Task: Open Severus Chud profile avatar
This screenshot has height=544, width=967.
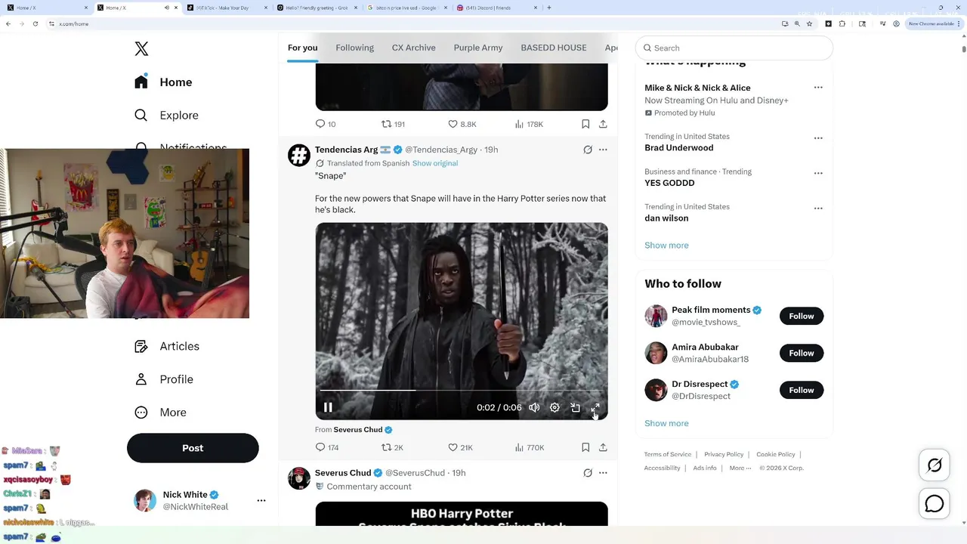Action: click(299, 478)
